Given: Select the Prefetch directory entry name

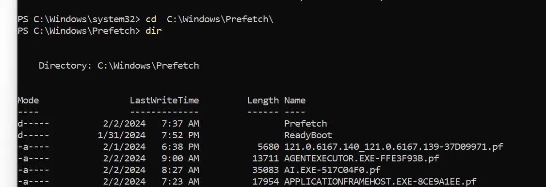Looking at the screenshot, I should coord(305,124).
